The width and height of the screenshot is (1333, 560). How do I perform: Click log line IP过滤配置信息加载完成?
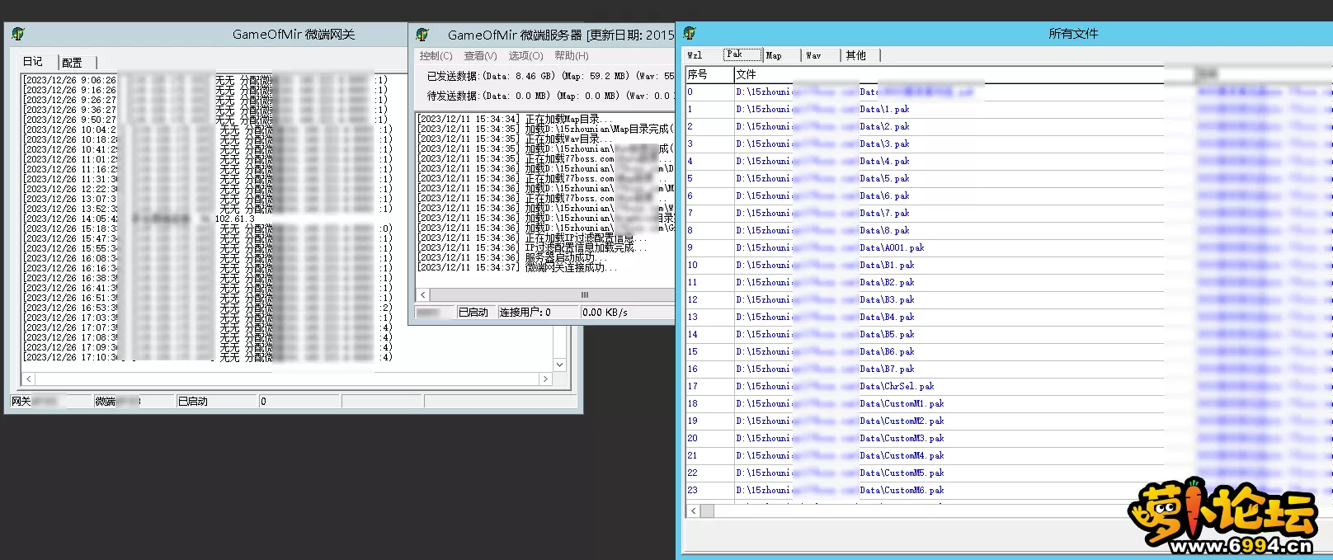(x=533, y=247)
